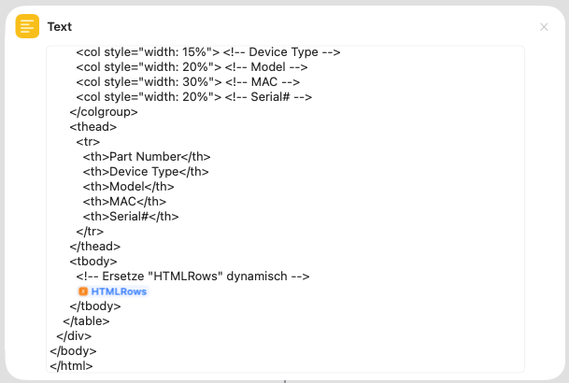The height and width of the screenshot is (383, 569).
Task: Click the closing body tag line
Action: [x=73, y=351]
